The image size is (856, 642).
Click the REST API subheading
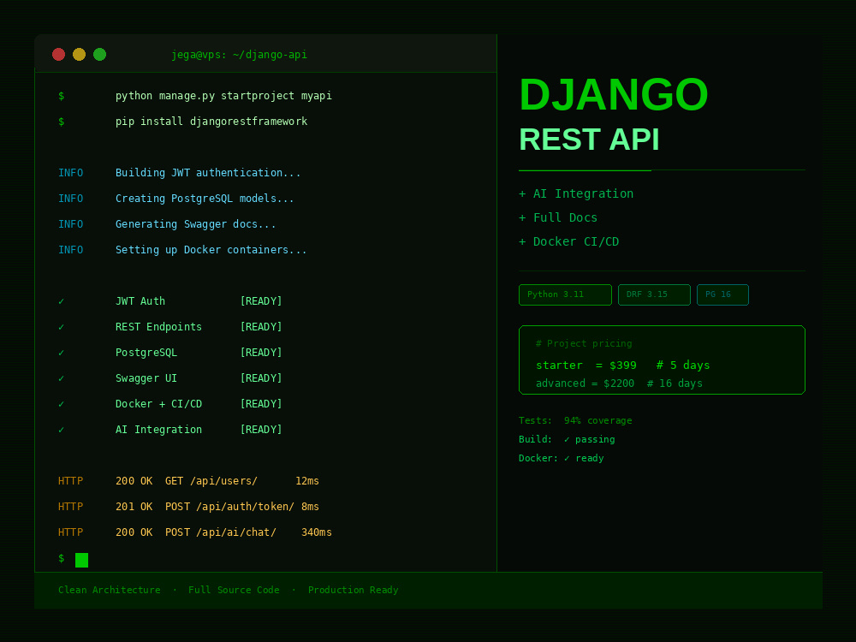[x=589, y=140]
